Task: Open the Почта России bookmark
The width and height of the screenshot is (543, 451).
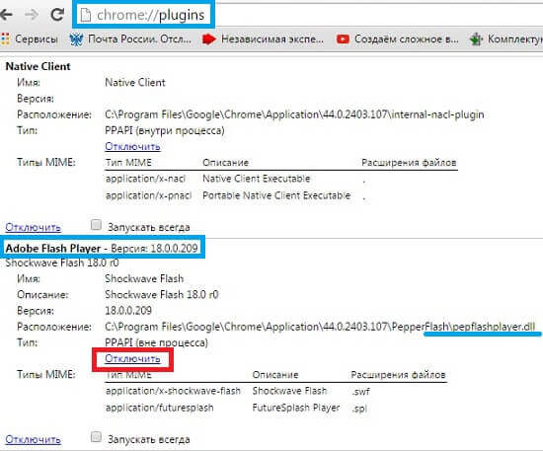Action: pyautogui.click(x=130, y=38)
